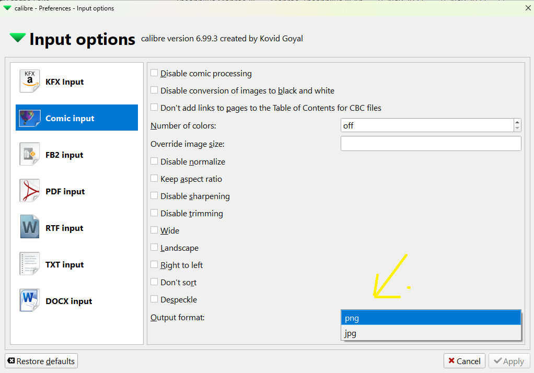Click Restore defaults button
This screenshot has width=534, height=373.
pos(41,361)
